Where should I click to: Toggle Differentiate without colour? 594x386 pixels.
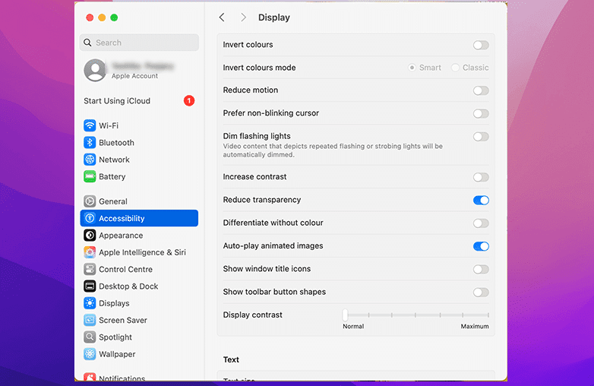[x=481, y=223]
